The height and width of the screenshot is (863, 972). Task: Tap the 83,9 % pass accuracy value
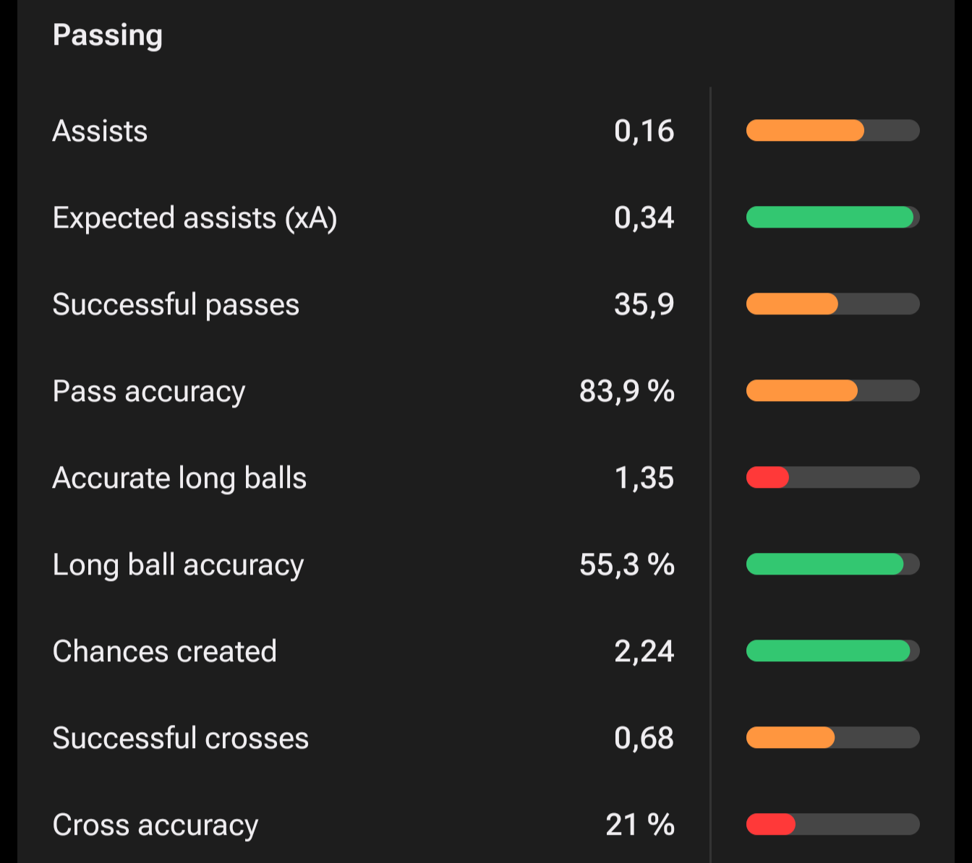(x=626, y=391)
